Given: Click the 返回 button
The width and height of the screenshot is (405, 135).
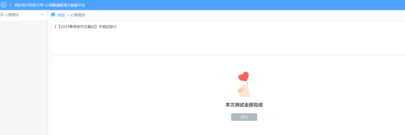Looking at the screenshot, I should (244, 117).
